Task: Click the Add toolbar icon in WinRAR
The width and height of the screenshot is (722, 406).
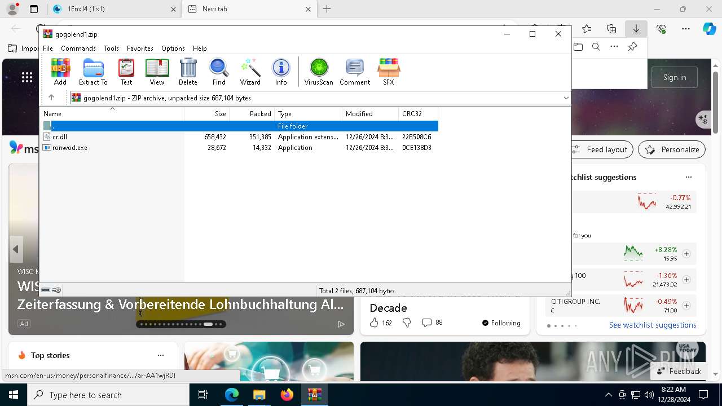Action: coord(60,72)
